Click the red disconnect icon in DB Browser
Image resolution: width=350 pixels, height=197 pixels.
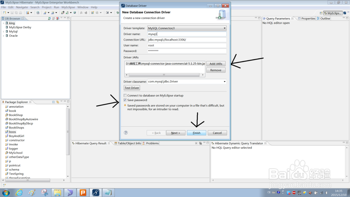click(x=58, y=19)
